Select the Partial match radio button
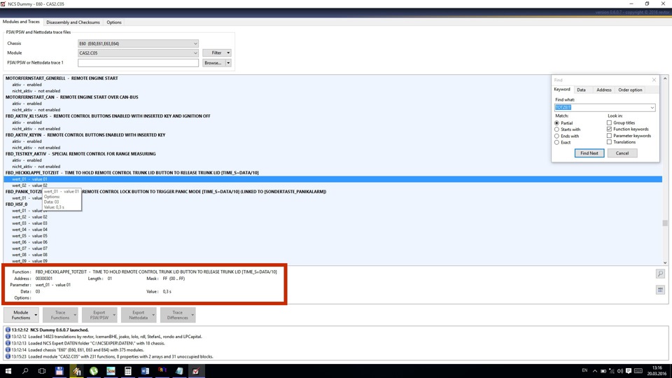 point(556,123)
